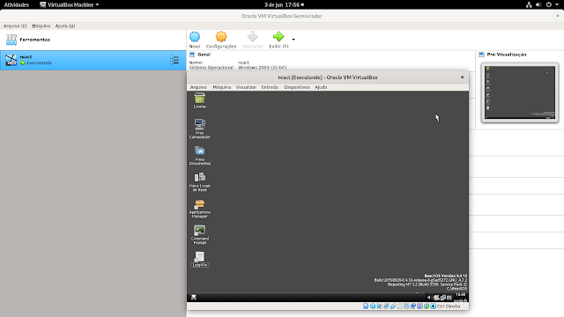Open Máquina menu in VirtualBox Gerenciador

(x=41, y=26)
